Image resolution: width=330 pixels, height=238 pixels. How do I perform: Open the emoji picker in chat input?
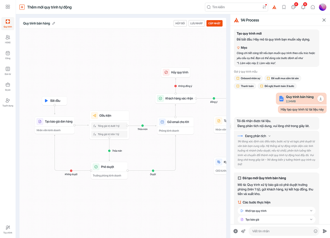[316, 231]
